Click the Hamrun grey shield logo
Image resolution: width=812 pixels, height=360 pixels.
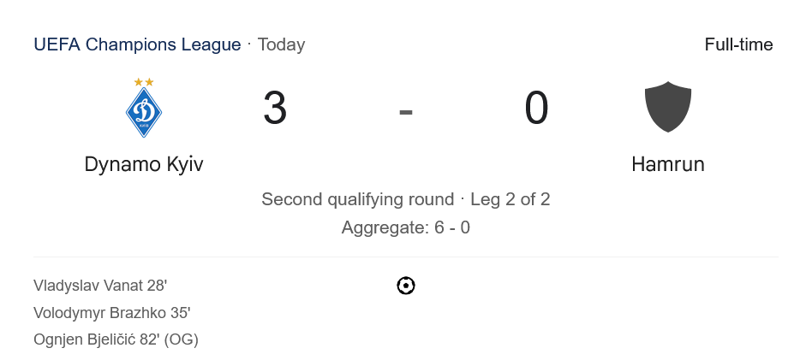(667, 107)
